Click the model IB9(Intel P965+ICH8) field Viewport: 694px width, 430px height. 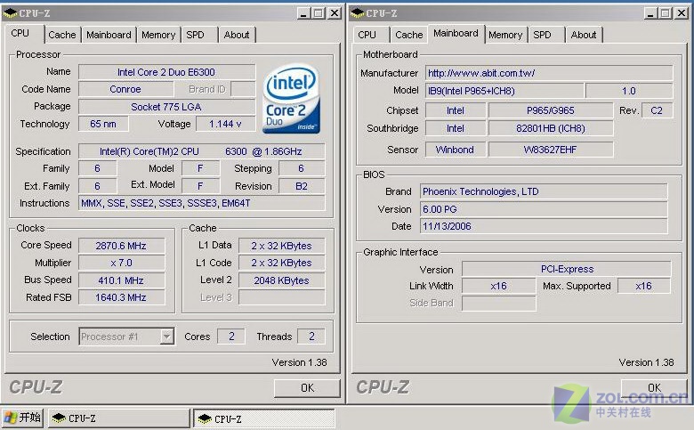[x=504, y=91]
